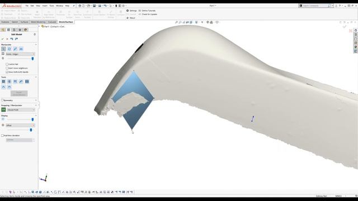Enable the Symmetry checkbox
Viewport: 358px width, 201px height.
click(x=2, y=100)
